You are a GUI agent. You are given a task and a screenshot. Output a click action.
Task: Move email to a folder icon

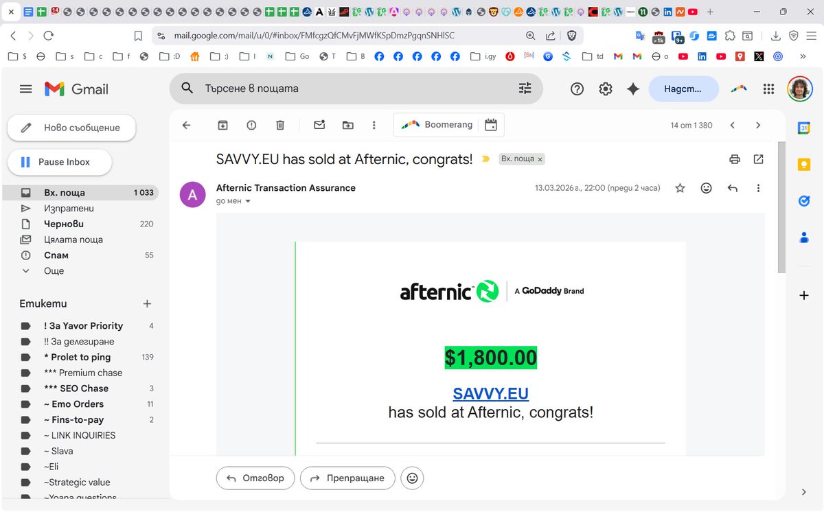click(348, 125)
